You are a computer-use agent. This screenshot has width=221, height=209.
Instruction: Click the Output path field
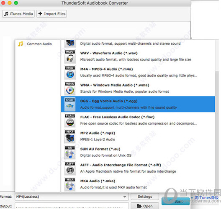click(x=72, y=206)
